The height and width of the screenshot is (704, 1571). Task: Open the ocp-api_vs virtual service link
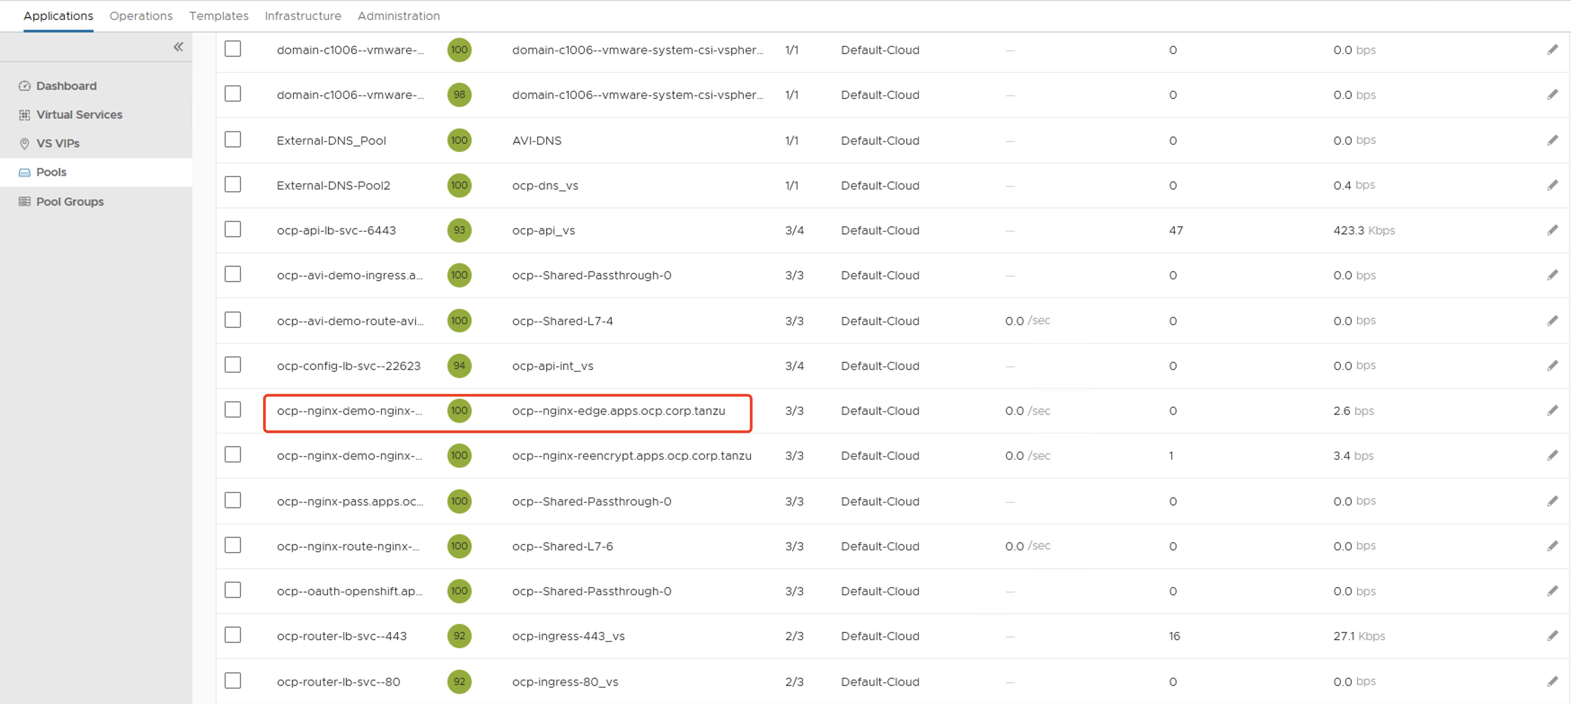tap(543, 230)
